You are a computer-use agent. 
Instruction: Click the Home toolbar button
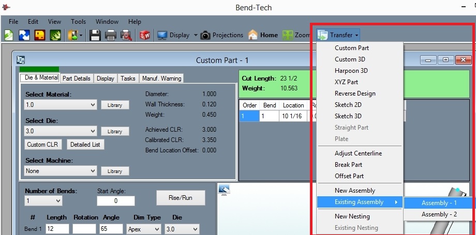coord(263,35)
